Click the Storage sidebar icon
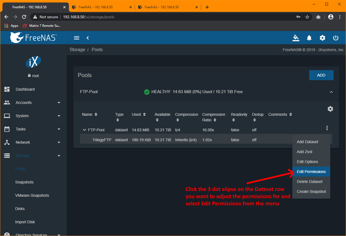This screenshot has height=236, width=346. [x=7, y=156]
